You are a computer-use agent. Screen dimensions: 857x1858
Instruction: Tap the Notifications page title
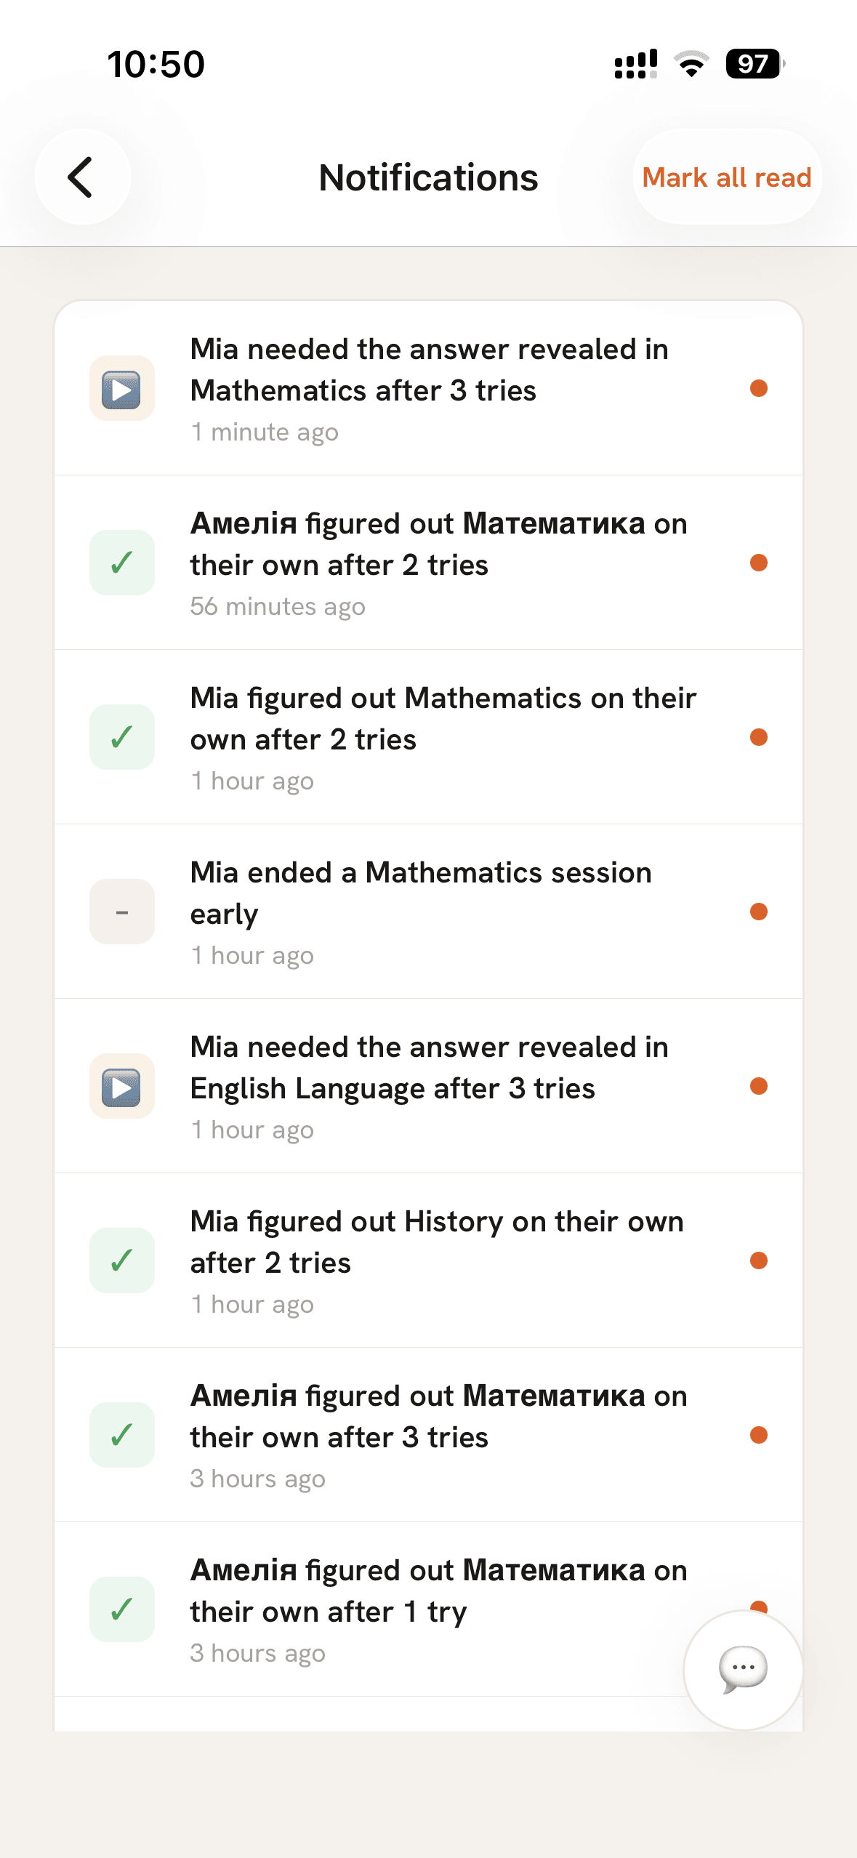point(428,178)
